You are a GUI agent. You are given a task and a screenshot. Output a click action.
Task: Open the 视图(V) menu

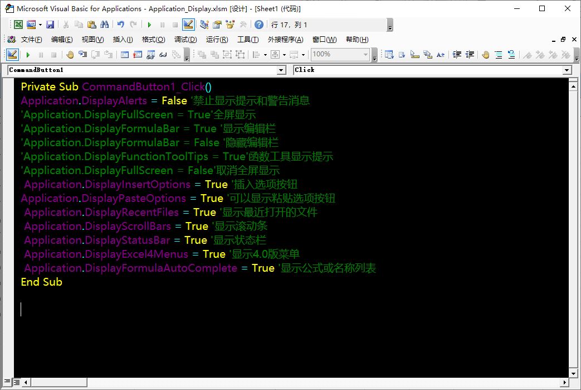click(92, 39)
